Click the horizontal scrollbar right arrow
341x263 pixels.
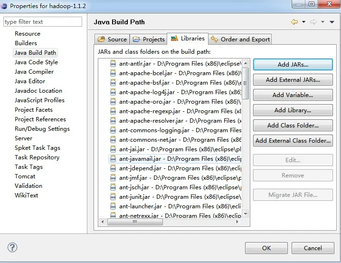point(237,222)
